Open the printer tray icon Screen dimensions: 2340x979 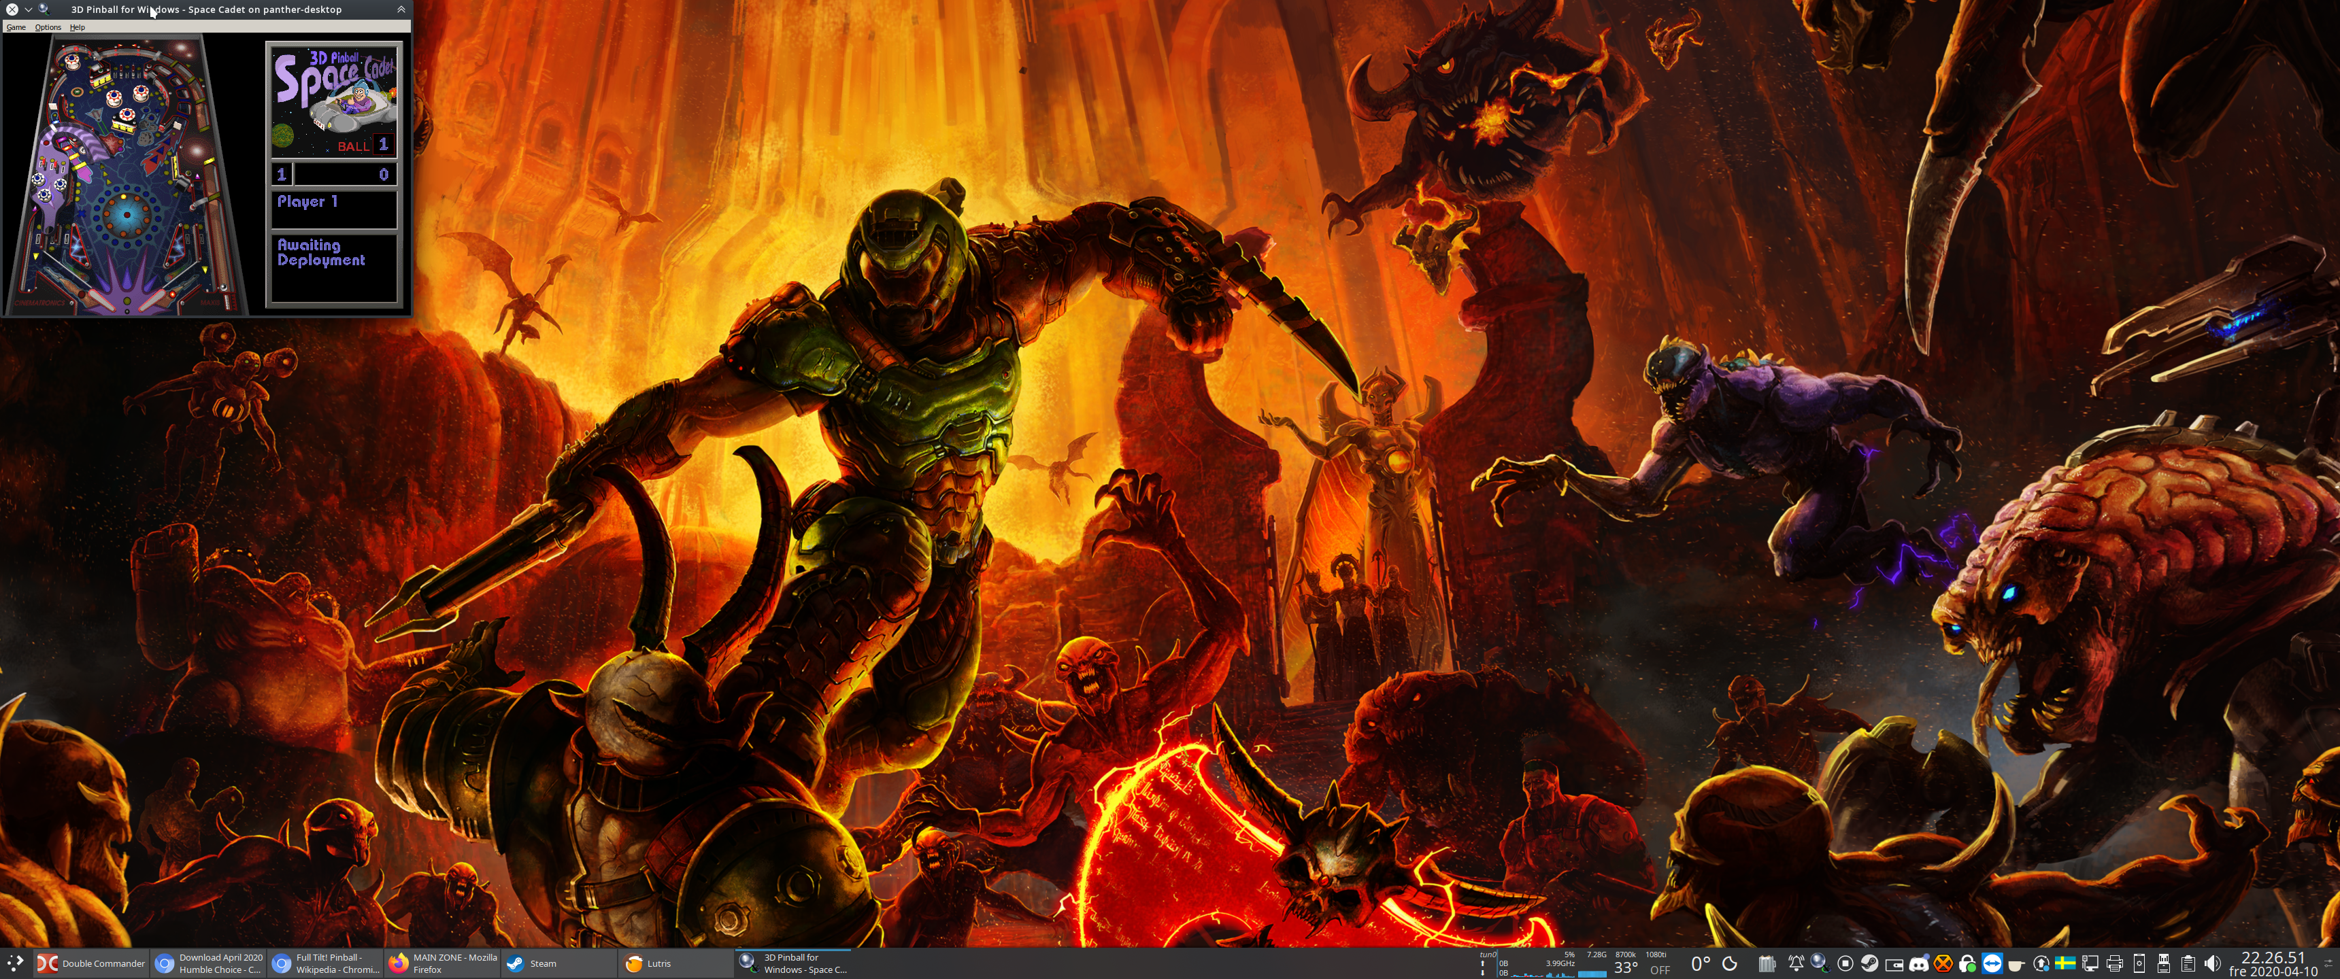click(x=2113, y=963)
